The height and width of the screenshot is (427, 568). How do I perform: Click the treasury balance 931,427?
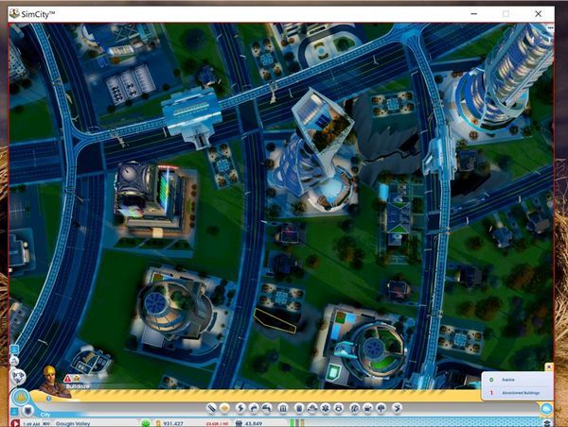click(173, 424)
